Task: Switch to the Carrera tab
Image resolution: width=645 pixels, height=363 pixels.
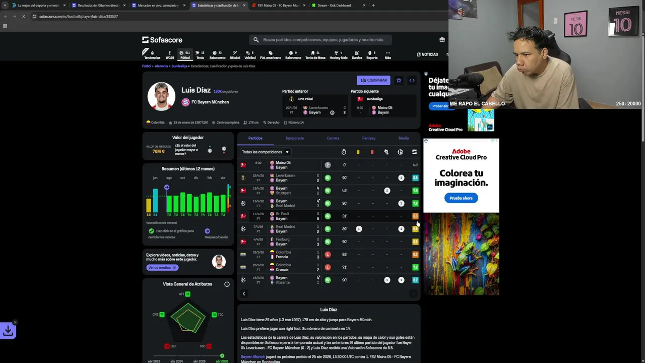Action: click(x=333, y=138)
